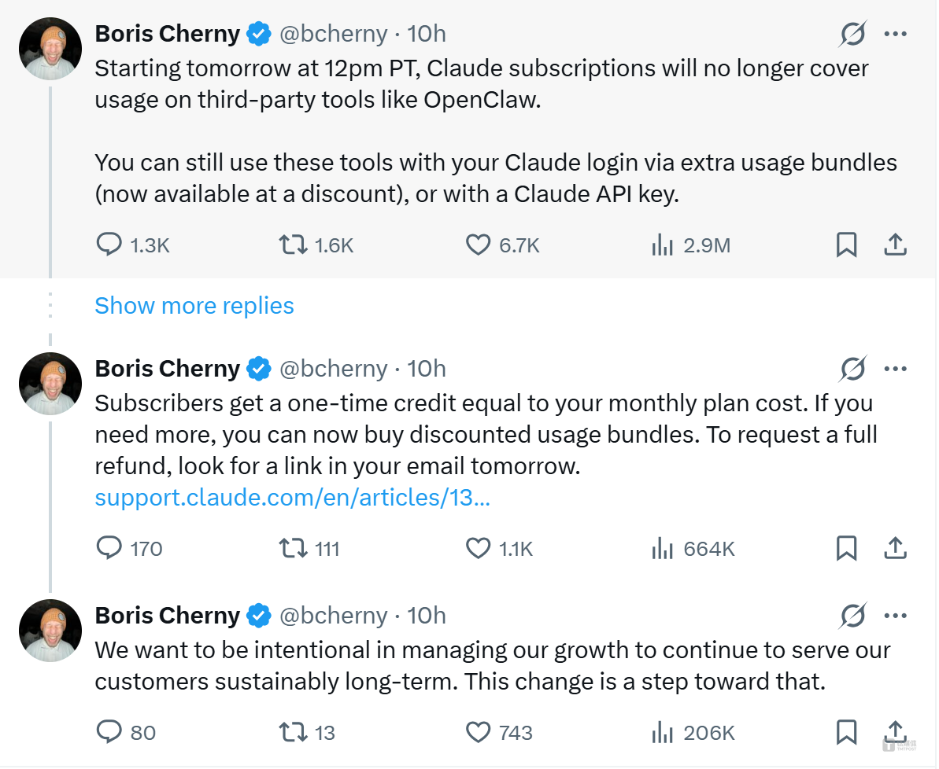This screenshot has width=939, height=769.
Task: Open more options on the one-time credit tweet
Action: click(896, 369)
